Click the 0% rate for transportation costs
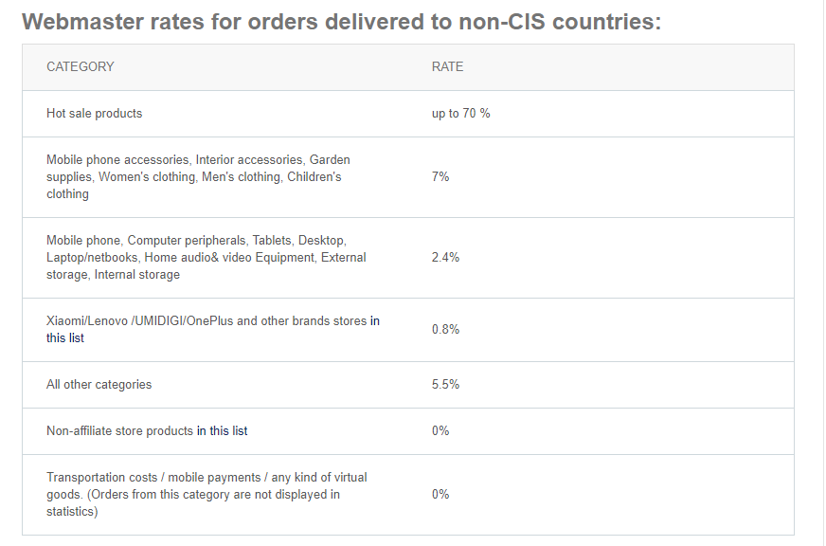This screenshot has width=826, height=546. 440,495
